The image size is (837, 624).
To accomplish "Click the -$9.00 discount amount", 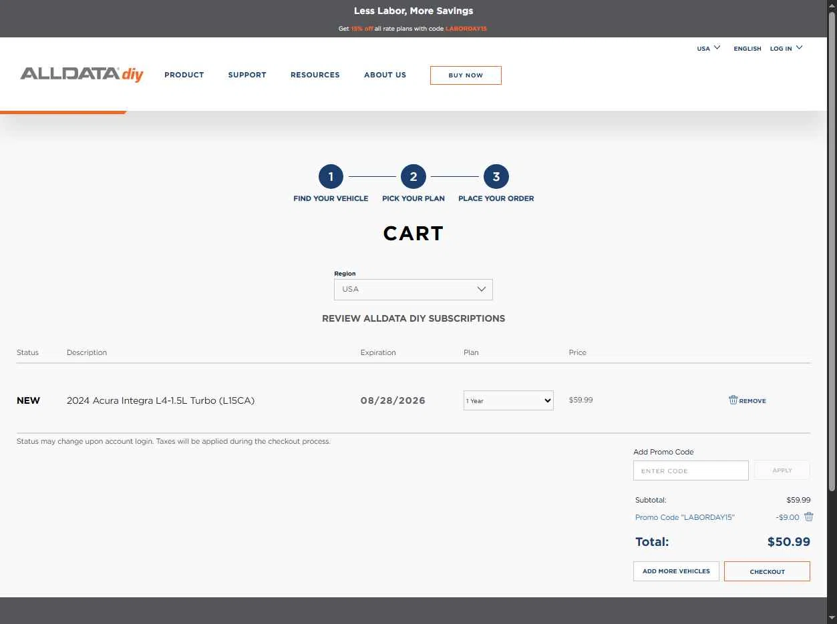I will coord(788,517).
